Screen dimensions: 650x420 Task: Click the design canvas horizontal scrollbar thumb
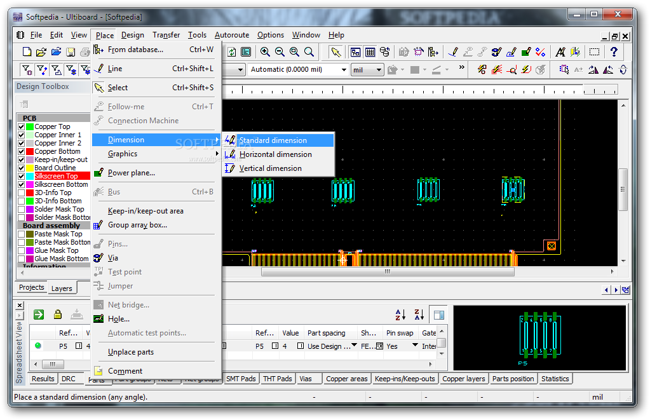point(388,271)
